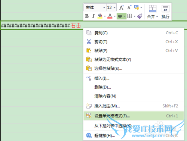
Task: Open 选择性粘贴(S)... menu entry
Action: [x=134, y=68]
